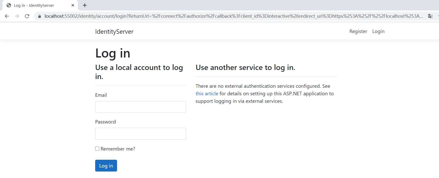Enable the Remember me checkbox
The image size is (439, 178).
(97, 148)
